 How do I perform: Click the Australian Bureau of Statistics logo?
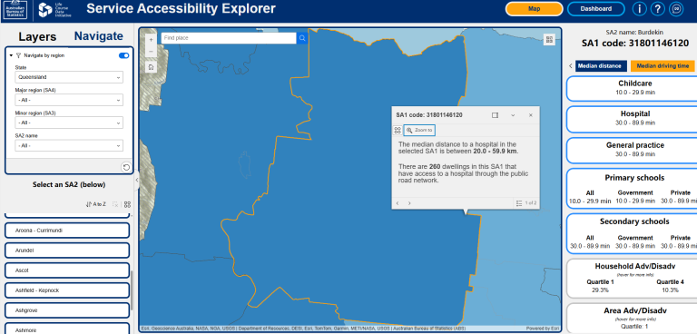16,10
